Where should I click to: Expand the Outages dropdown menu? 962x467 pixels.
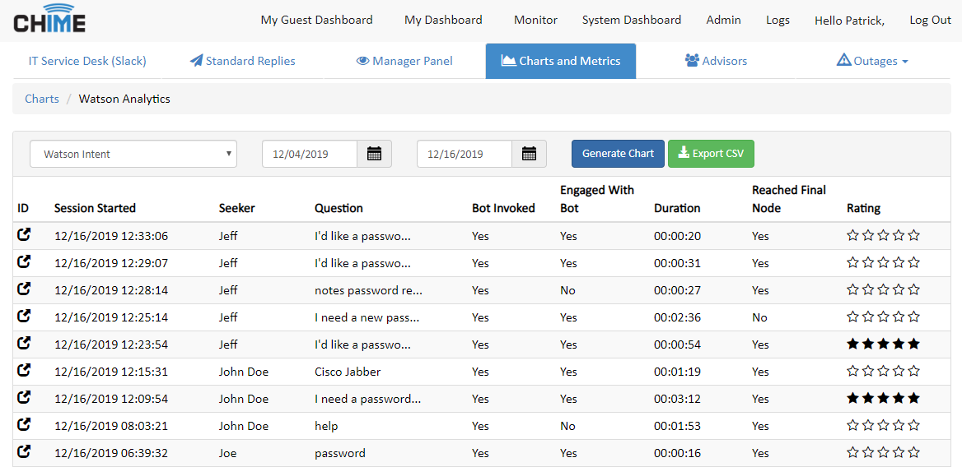[x=872, y=61]
